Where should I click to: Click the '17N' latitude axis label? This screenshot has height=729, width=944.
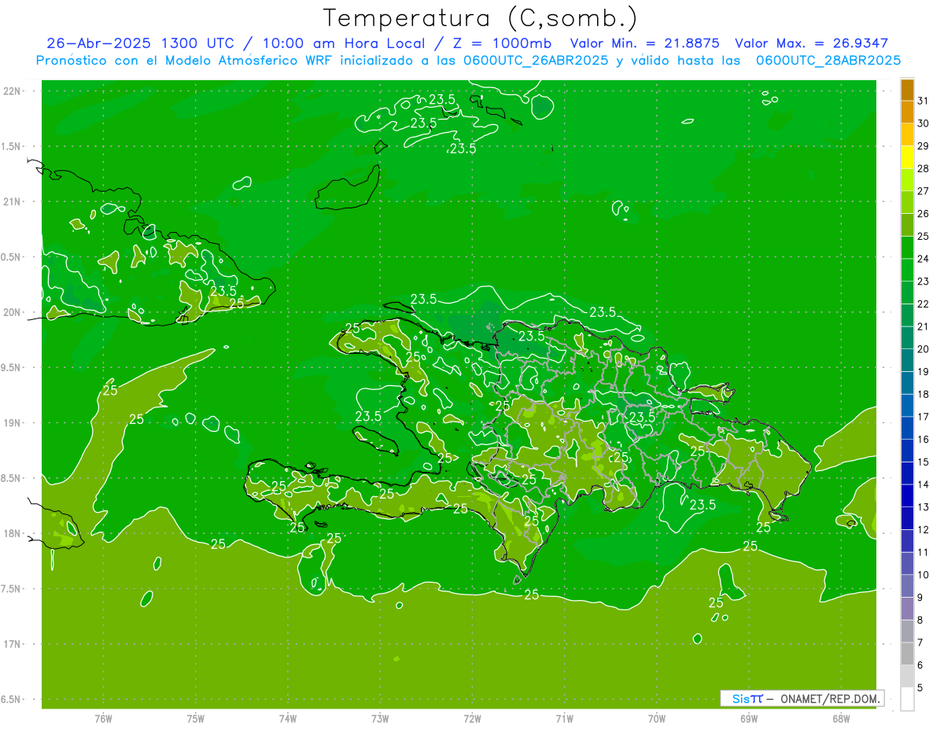point(13,644)
